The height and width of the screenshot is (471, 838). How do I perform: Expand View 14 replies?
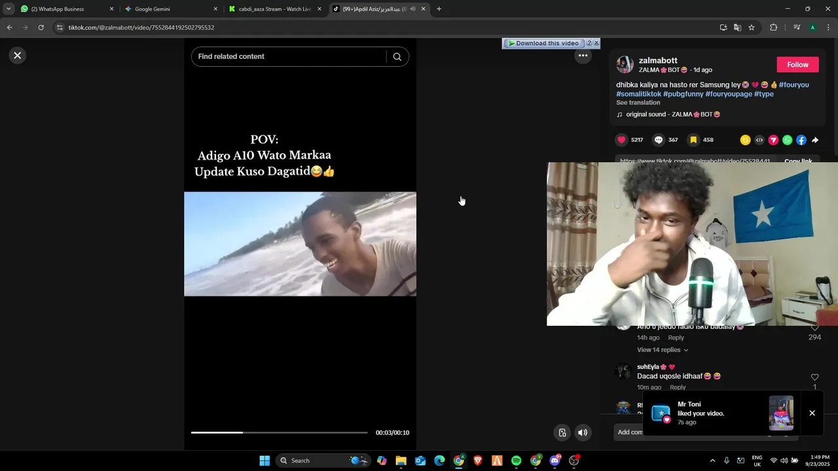tap(663, 350)
